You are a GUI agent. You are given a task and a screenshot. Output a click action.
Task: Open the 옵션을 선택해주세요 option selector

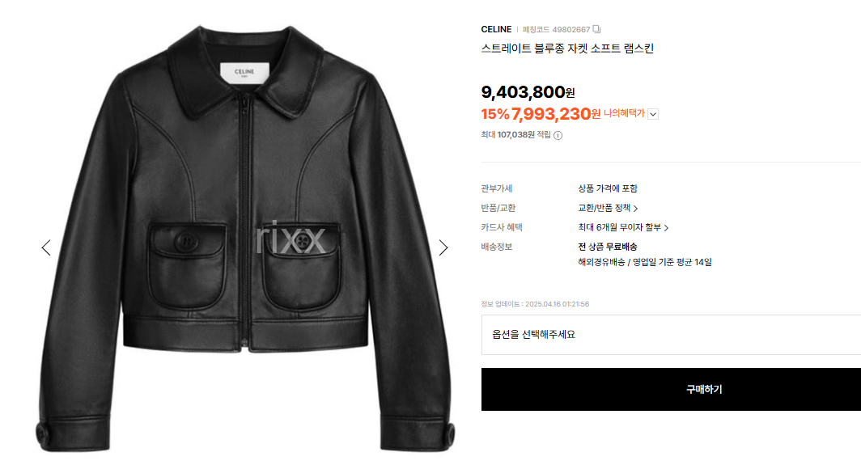(x=671, y=334)
